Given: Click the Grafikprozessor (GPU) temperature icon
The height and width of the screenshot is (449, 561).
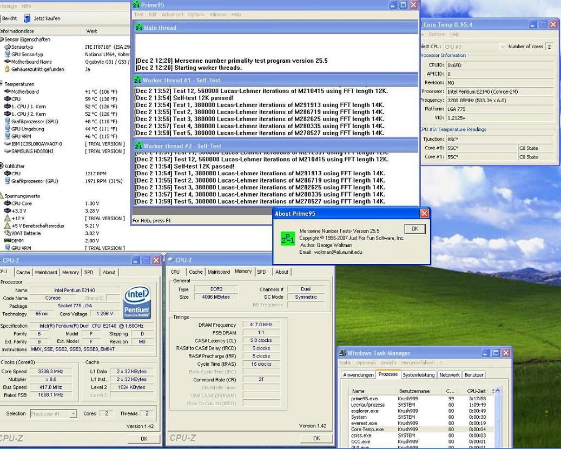Looking at the screenshot, I should pos(7,121).
